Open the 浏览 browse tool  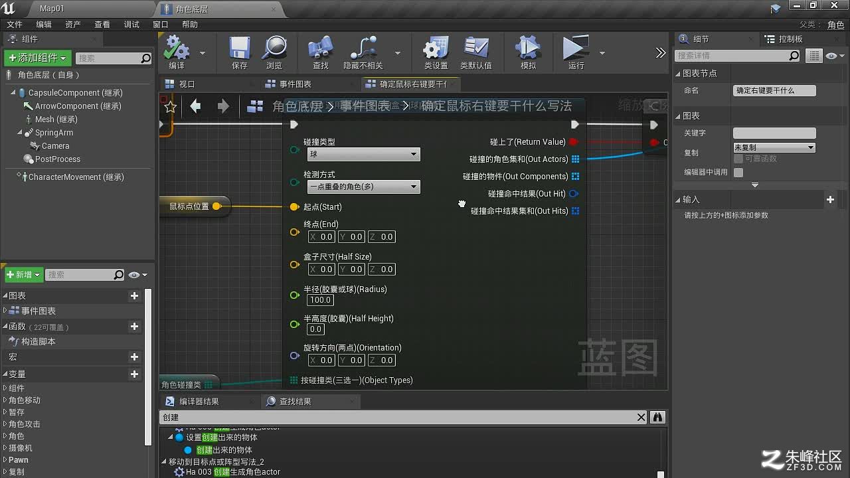click(274, 52)
